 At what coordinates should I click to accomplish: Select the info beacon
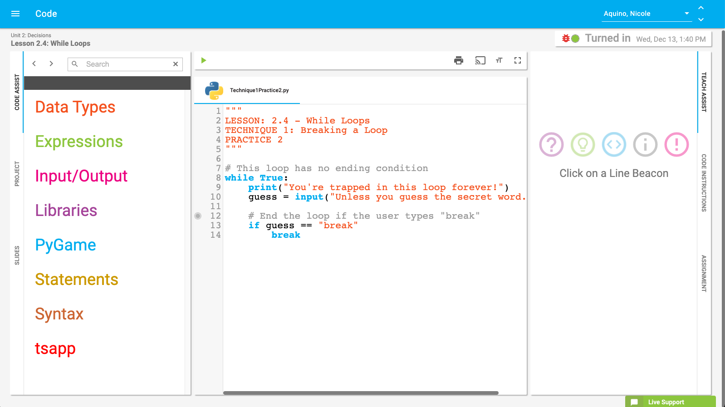click(x=645, y=145)
